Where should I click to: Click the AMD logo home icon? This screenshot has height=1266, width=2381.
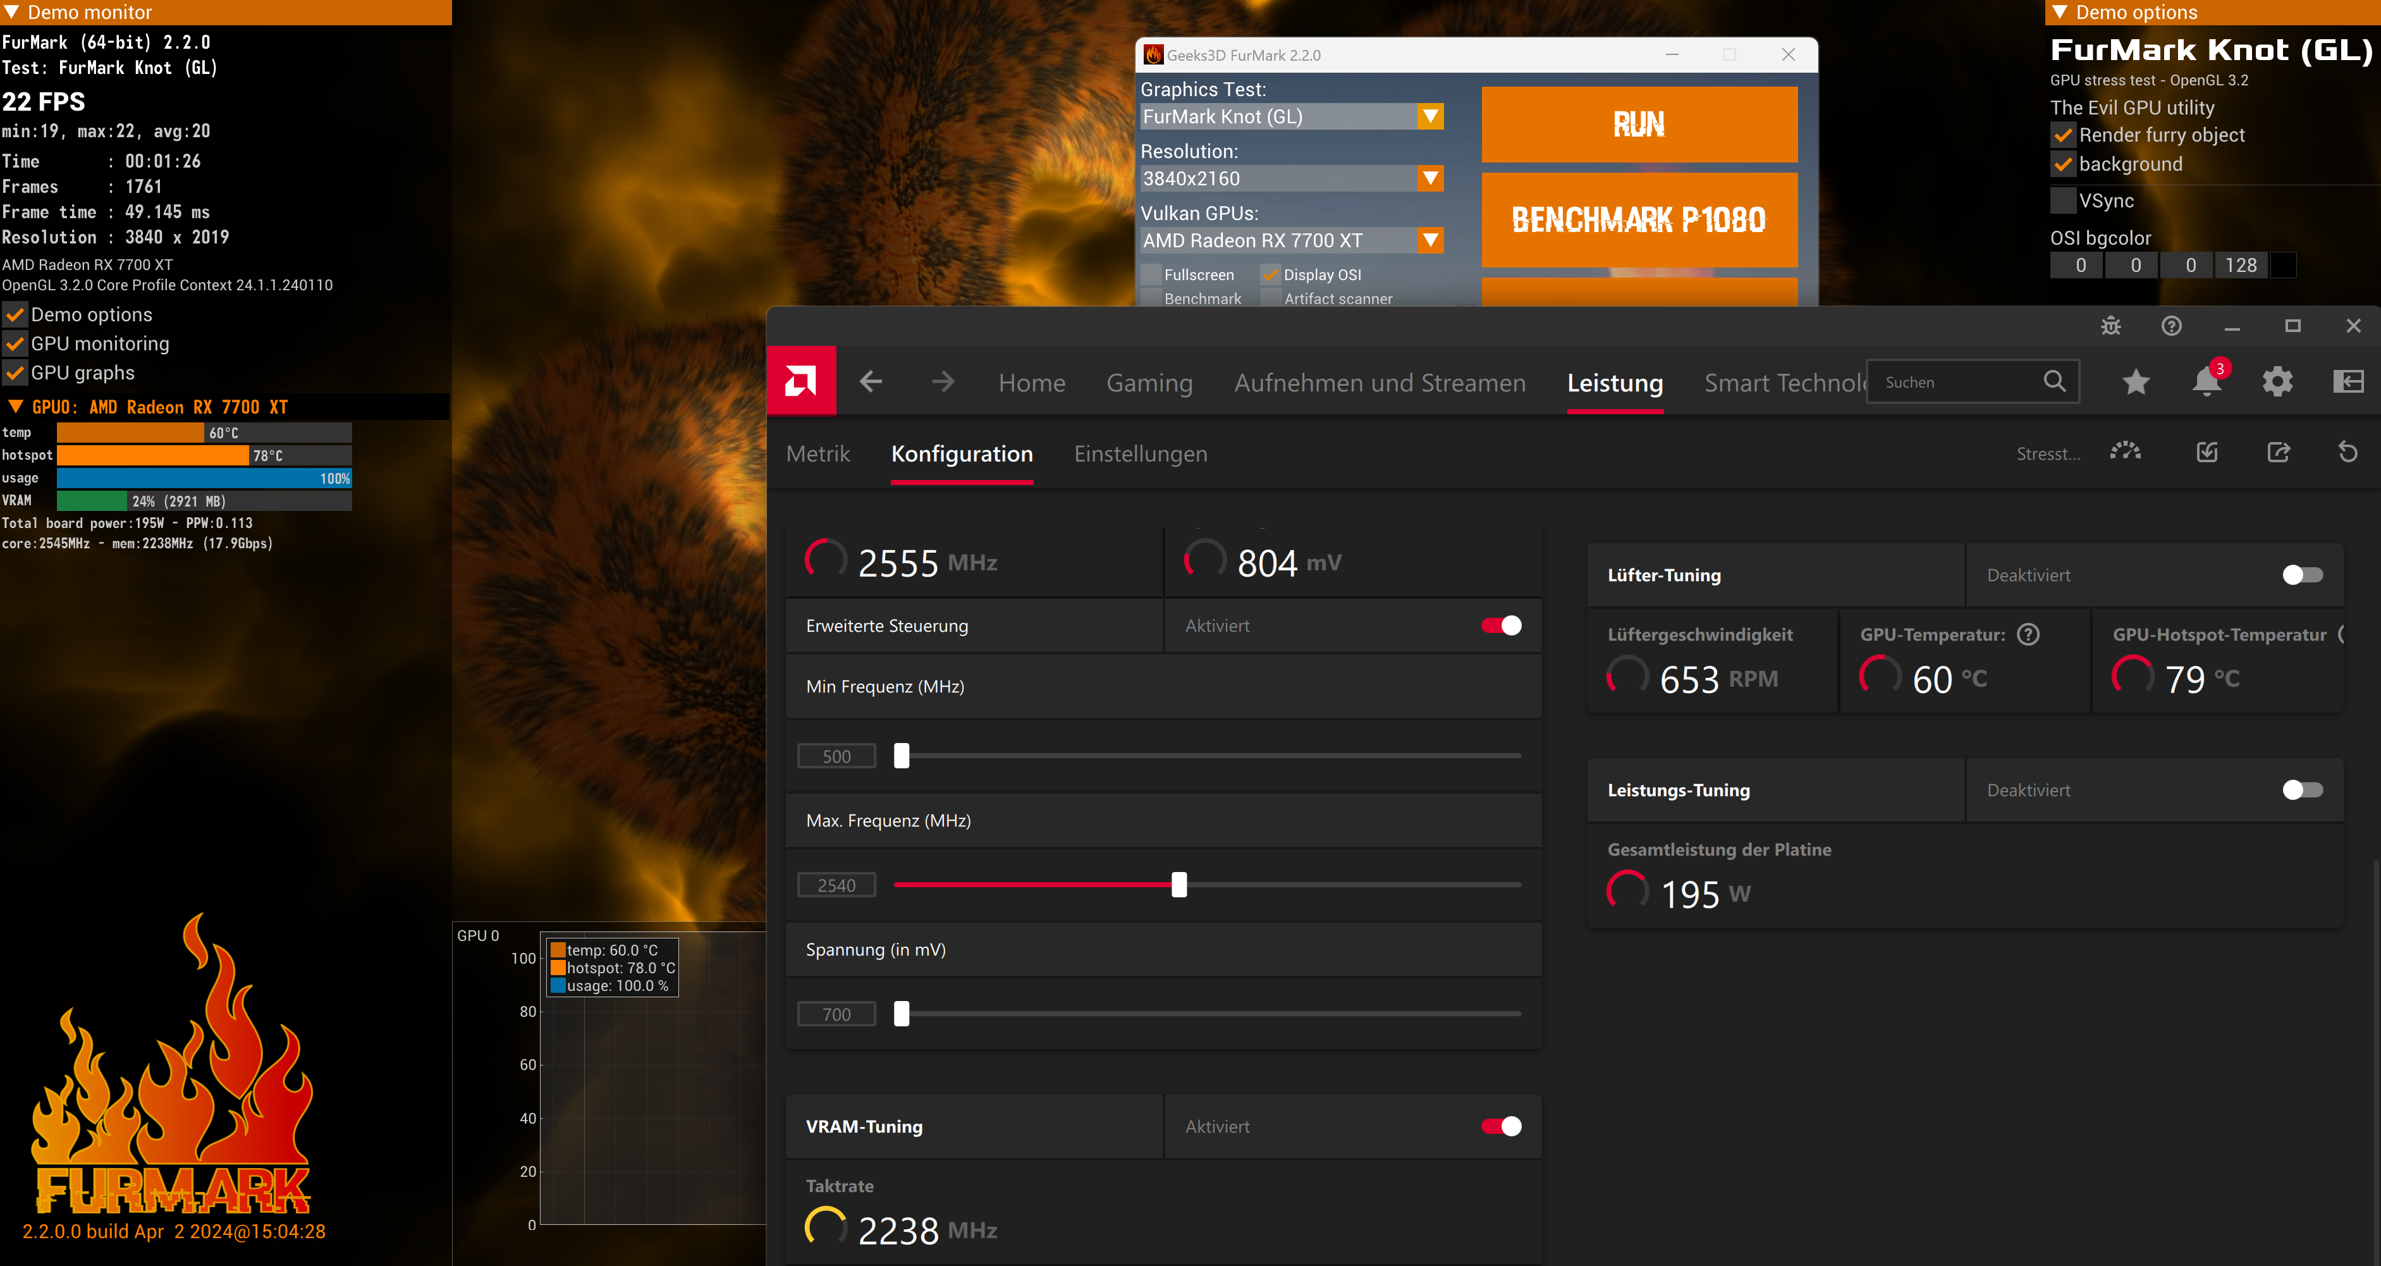tap(800, 381)
